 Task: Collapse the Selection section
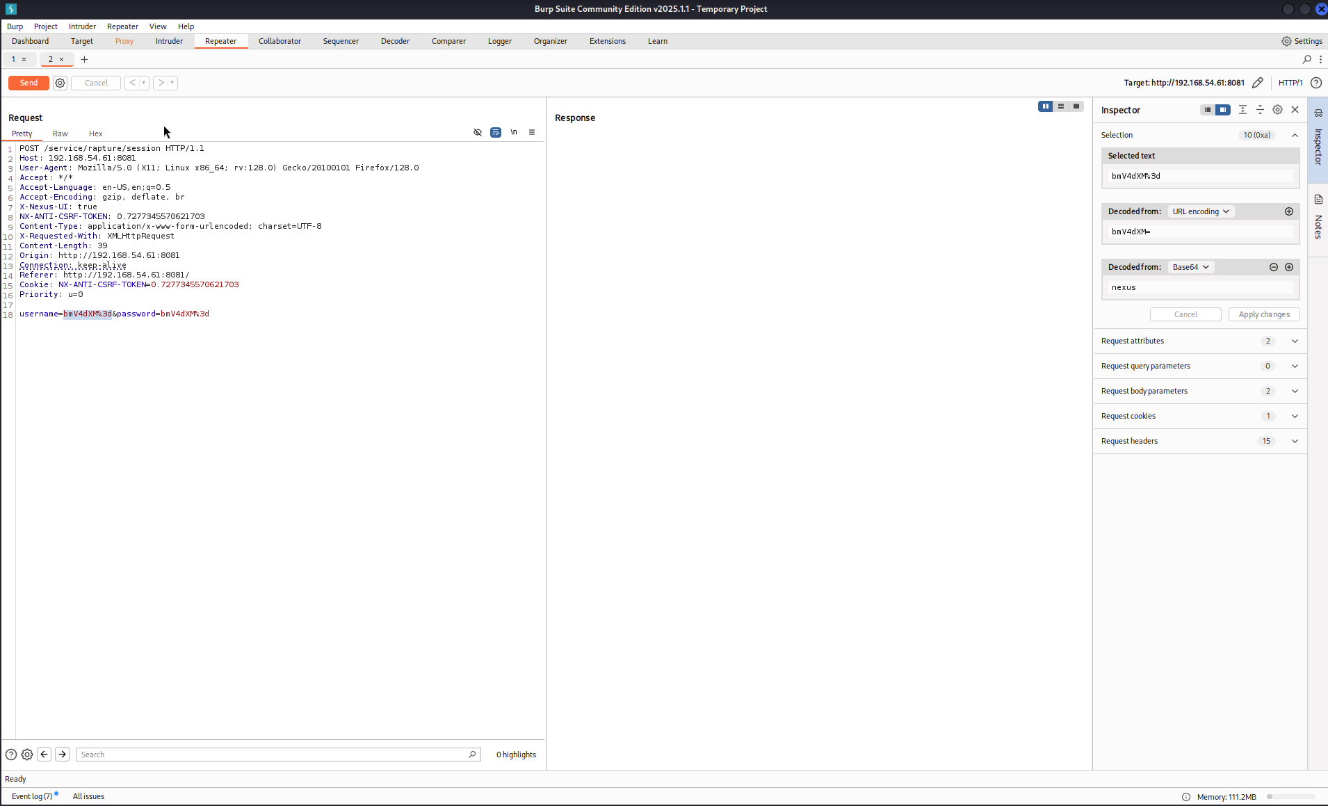pyautogui.click(x=1295, y=135)
